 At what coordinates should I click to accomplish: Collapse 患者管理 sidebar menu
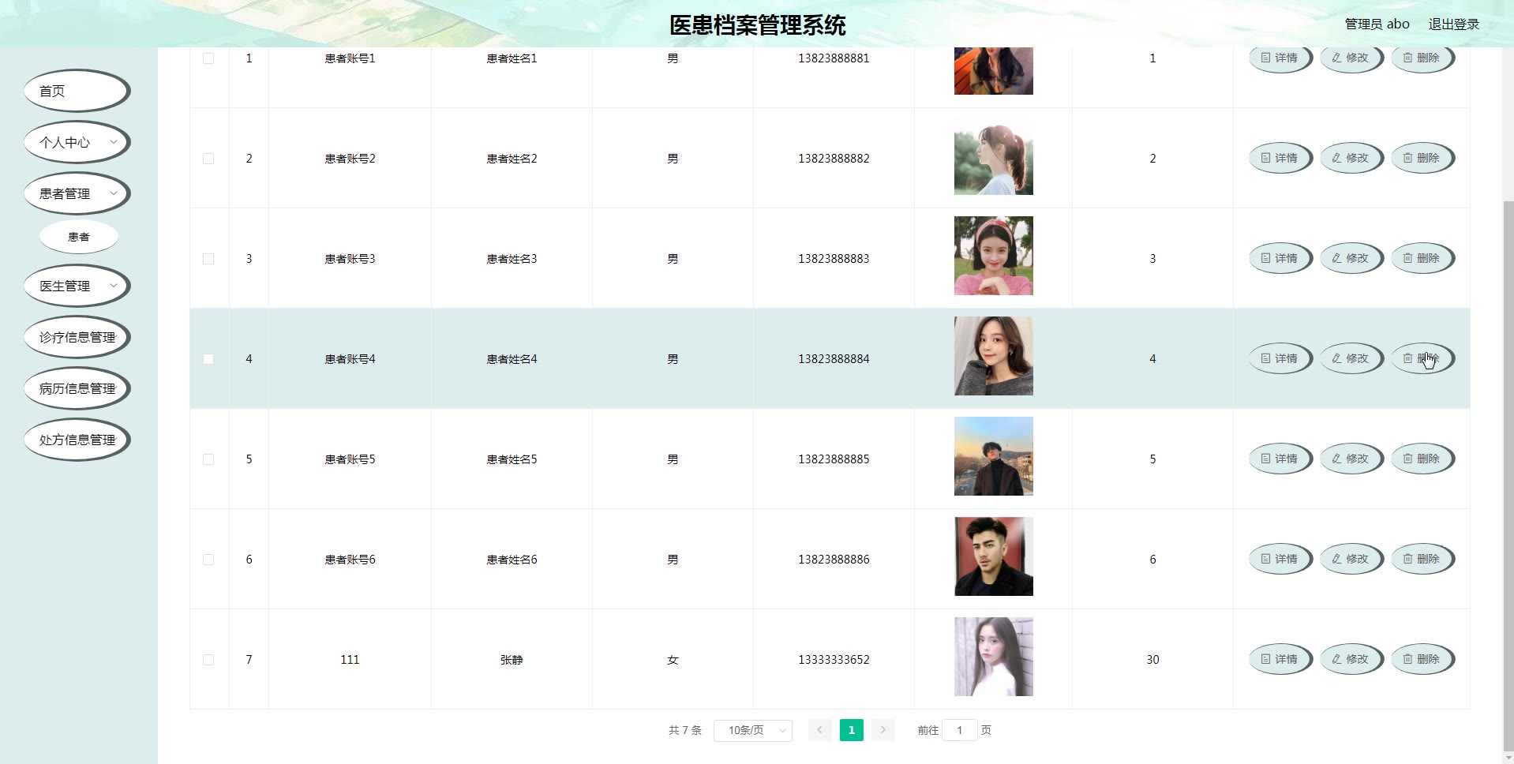coord(77,194)
